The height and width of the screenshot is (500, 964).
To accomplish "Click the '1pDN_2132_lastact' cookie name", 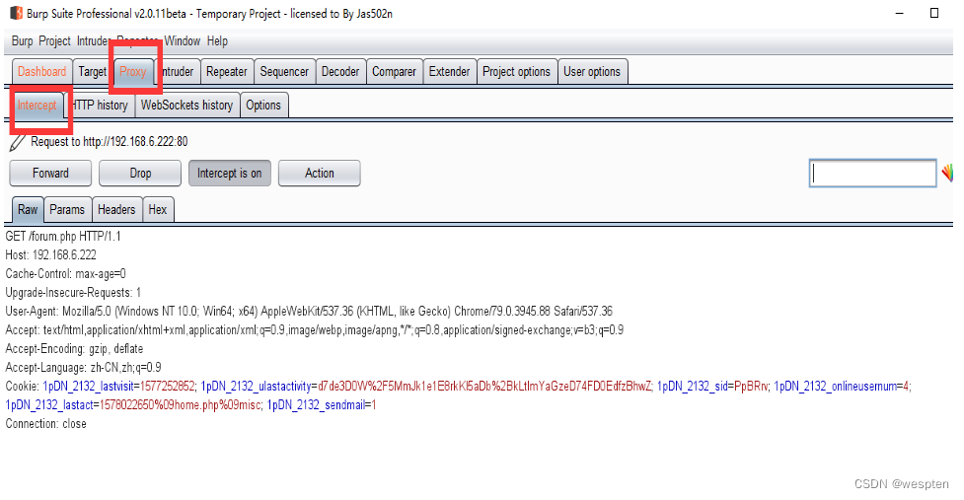I will click(49, 405).
